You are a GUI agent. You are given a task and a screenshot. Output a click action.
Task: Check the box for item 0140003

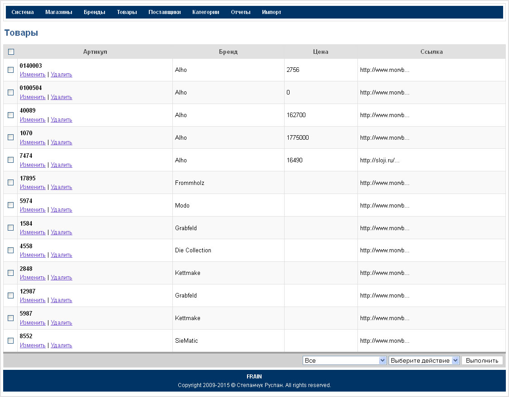pyautogui.click(x=11, y=70)
